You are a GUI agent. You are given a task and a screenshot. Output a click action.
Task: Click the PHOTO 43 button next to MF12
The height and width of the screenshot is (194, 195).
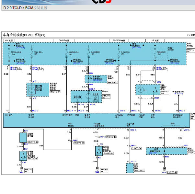point(111,137)
